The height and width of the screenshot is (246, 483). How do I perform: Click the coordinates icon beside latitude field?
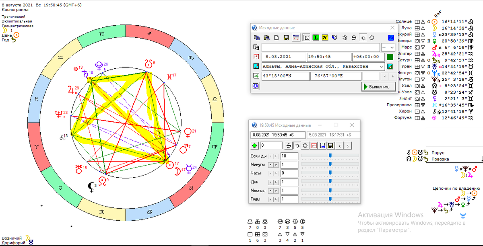coord(256,76)
